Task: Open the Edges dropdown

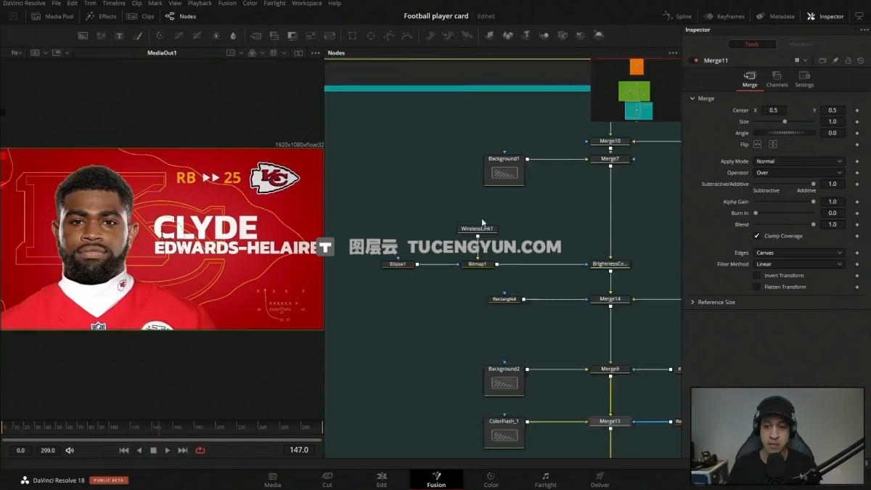Action: click(798, 253)
